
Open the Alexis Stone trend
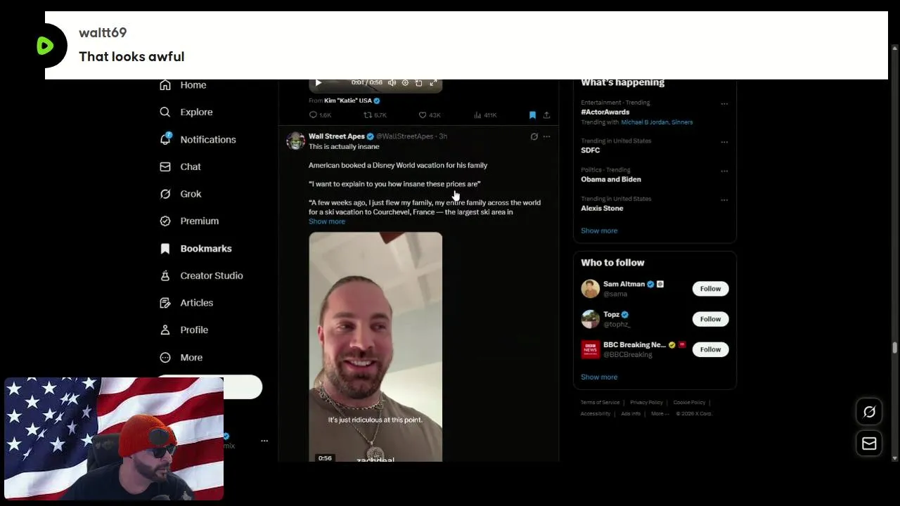602,208
